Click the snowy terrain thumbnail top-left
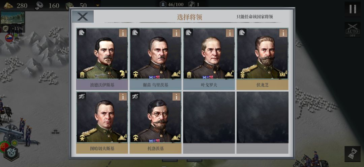 pyautogui.click(x=12, y=18)
